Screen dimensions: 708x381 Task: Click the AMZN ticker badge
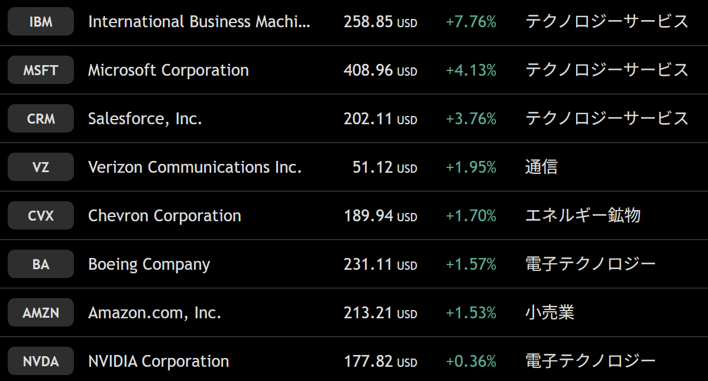41,313
